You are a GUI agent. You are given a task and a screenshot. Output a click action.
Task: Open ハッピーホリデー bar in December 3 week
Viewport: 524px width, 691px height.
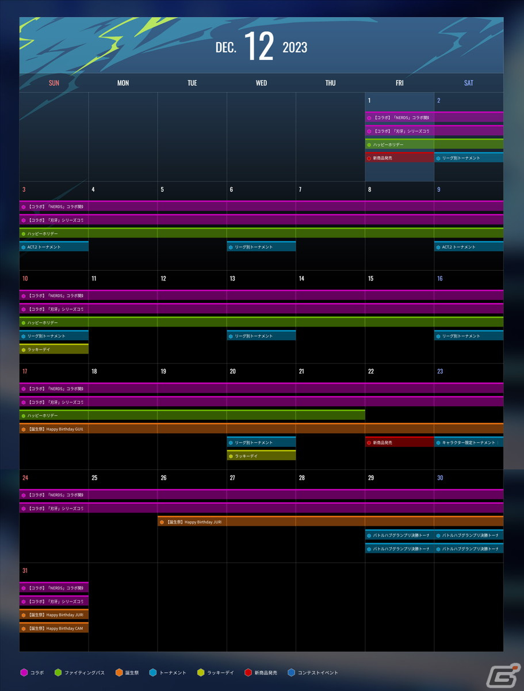pos(261,233)
